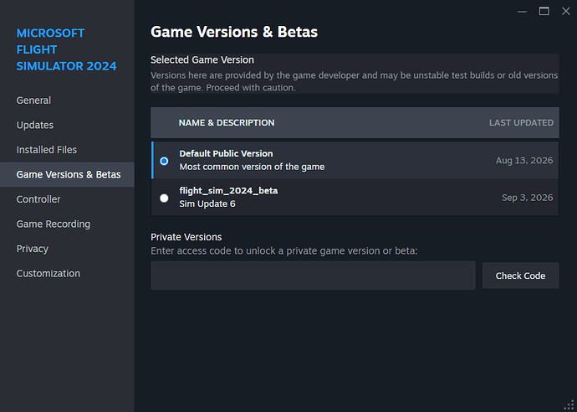Open Installed Files in sidebar
The image size is (577, 412).
[47, 150]
